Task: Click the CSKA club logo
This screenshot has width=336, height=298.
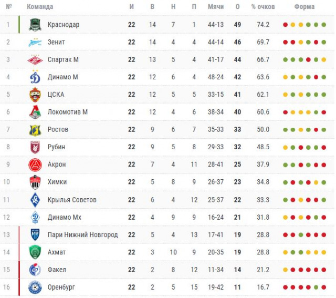Action: click(35, 95)
